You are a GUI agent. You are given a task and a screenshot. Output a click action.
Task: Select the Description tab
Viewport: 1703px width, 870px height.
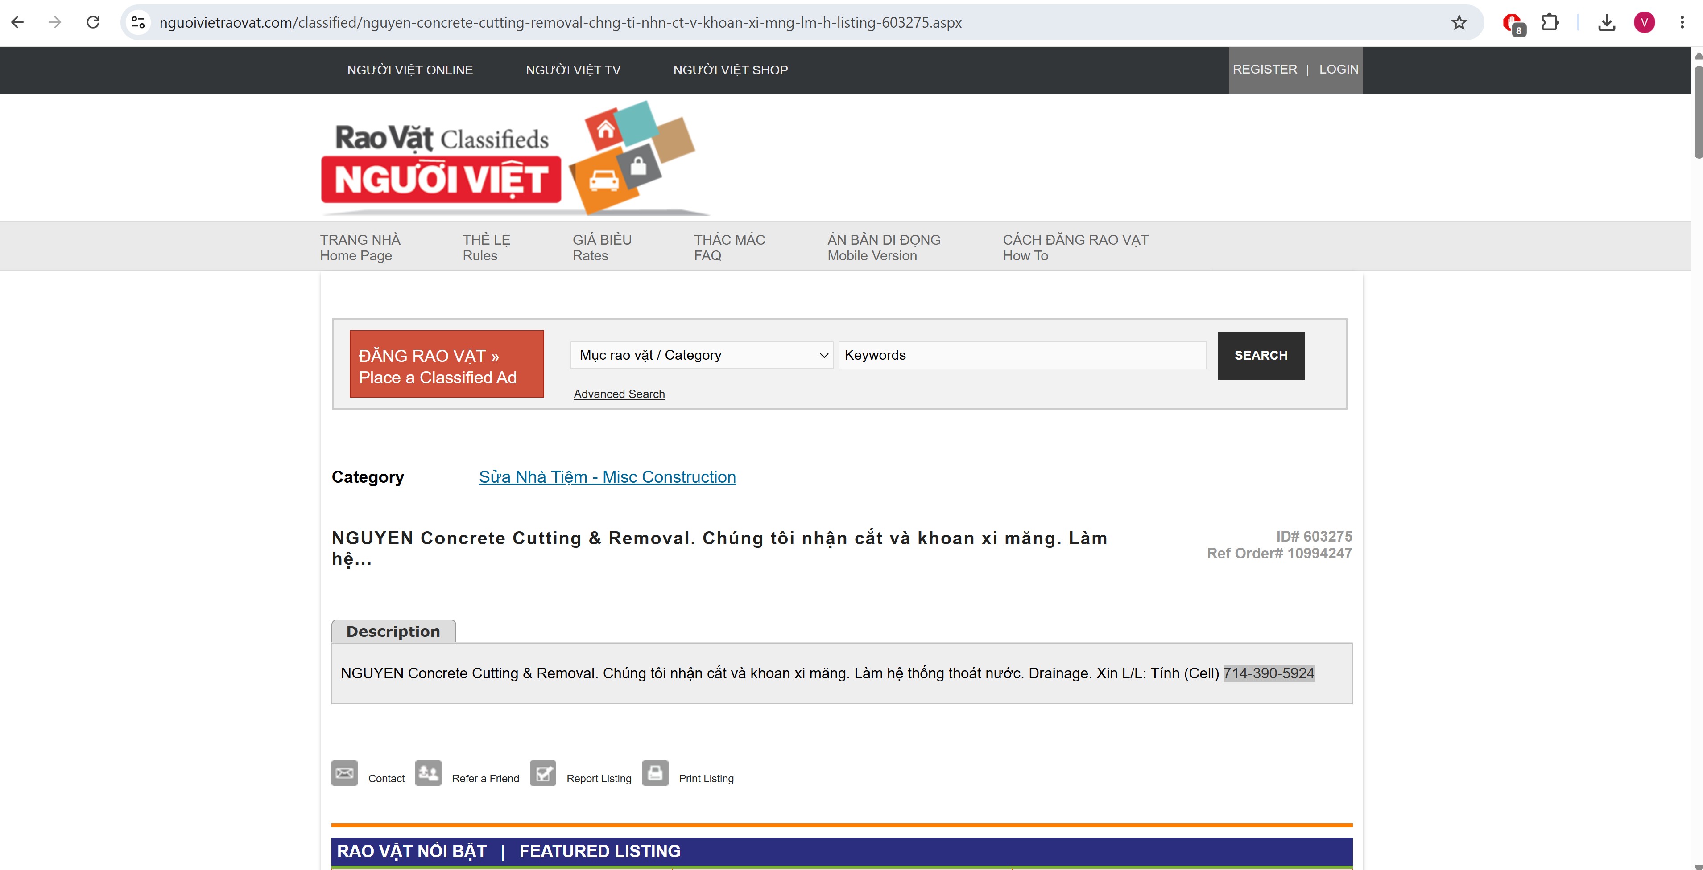pos(393,632)
